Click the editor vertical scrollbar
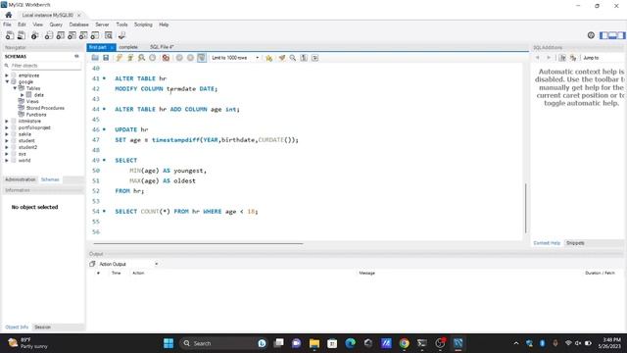Screen dimensions: 627x353 525,208
